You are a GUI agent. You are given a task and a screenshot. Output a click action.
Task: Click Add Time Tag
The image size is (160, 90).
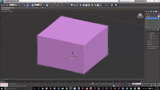118,86
